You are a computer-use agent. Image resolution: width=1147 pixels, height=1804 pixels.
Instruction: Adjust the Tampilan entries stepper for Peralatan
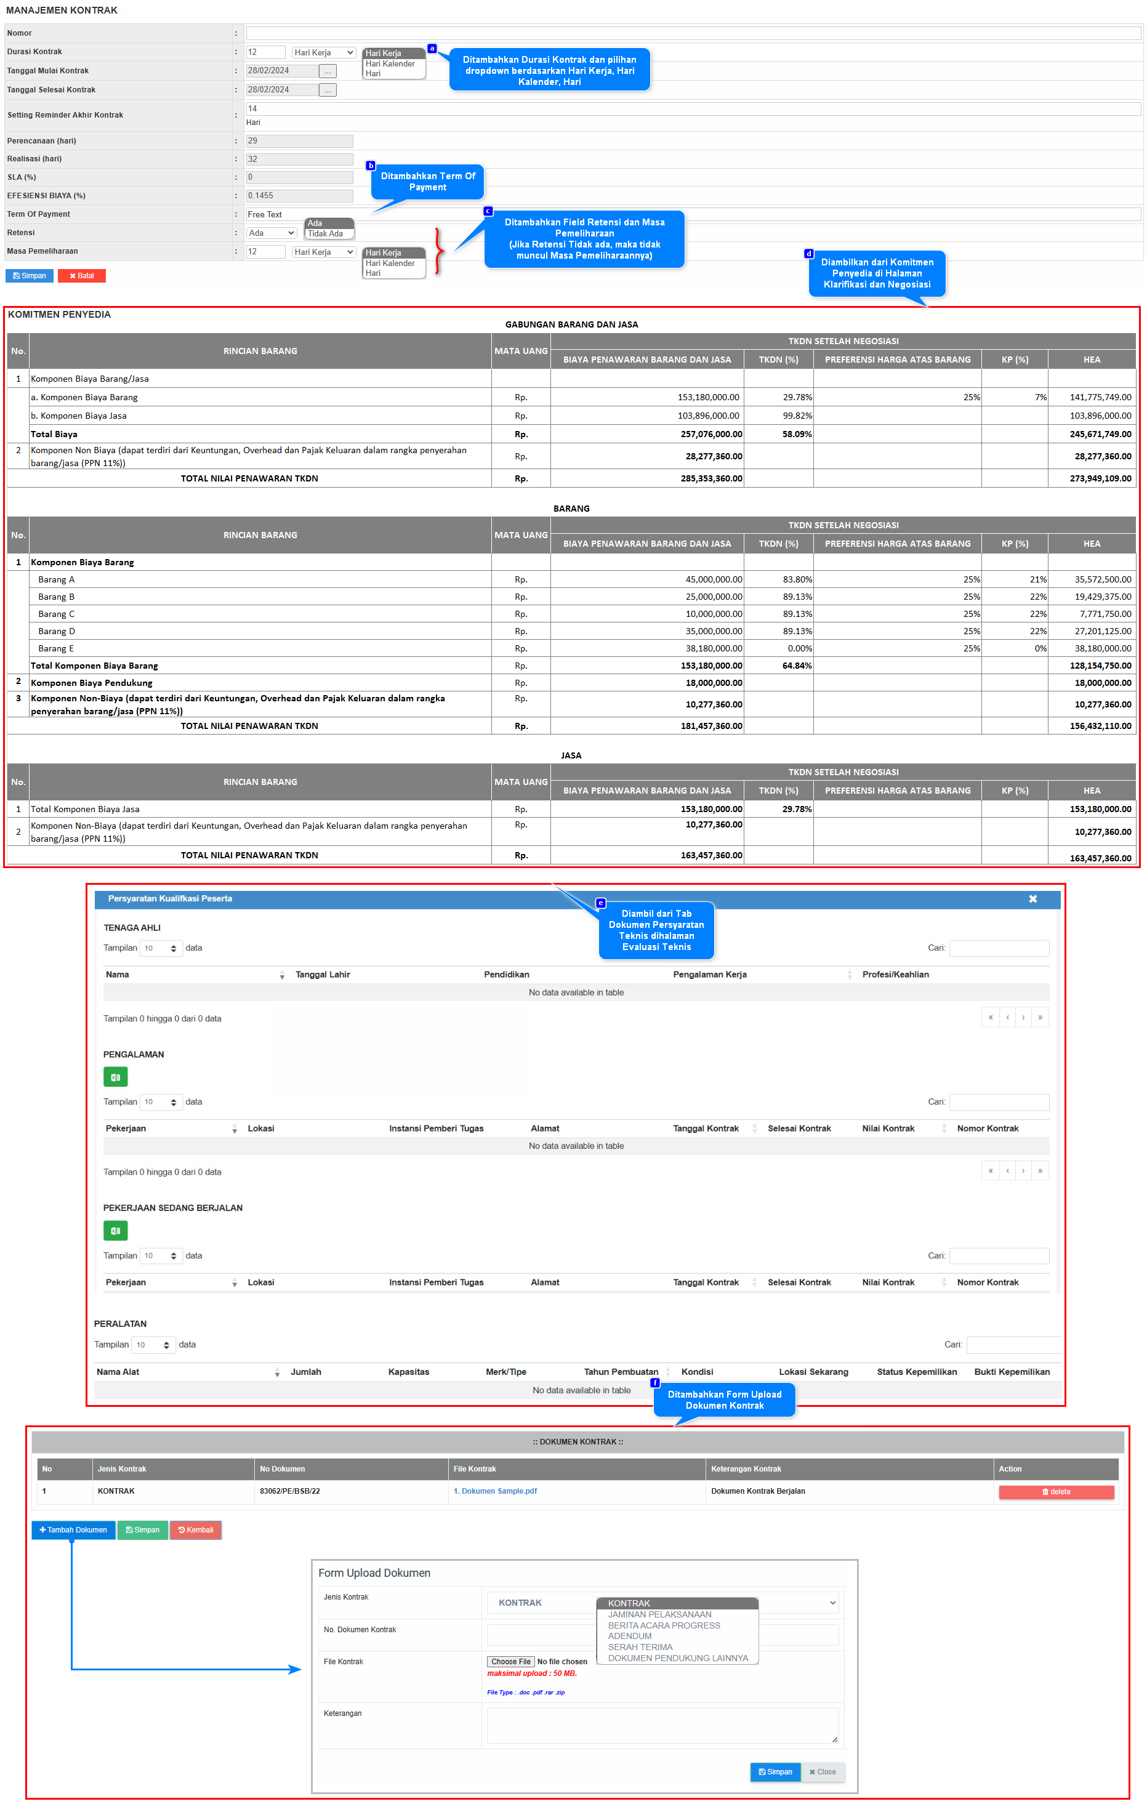click(166, 1345)
